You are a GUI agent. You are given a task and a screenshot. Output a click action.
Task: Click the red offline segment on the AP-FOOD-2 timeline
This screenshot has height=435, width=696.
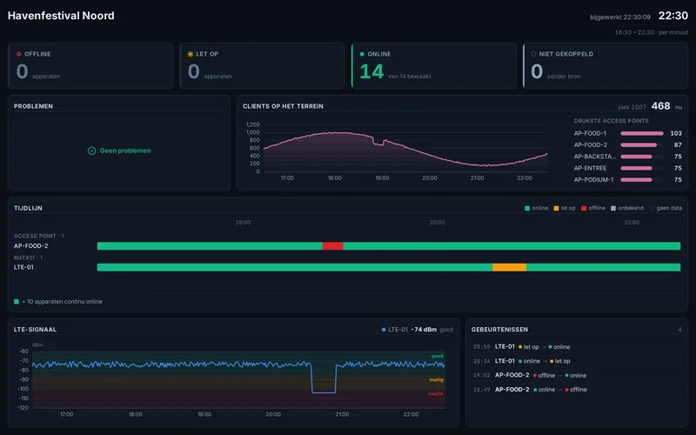pyautogui.click(x=332, y=246)
